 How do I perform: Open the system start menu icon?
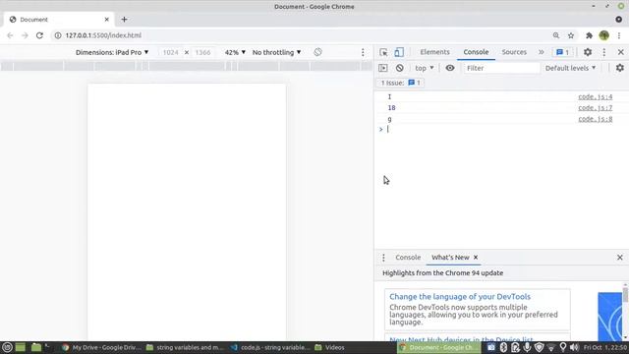7,347
